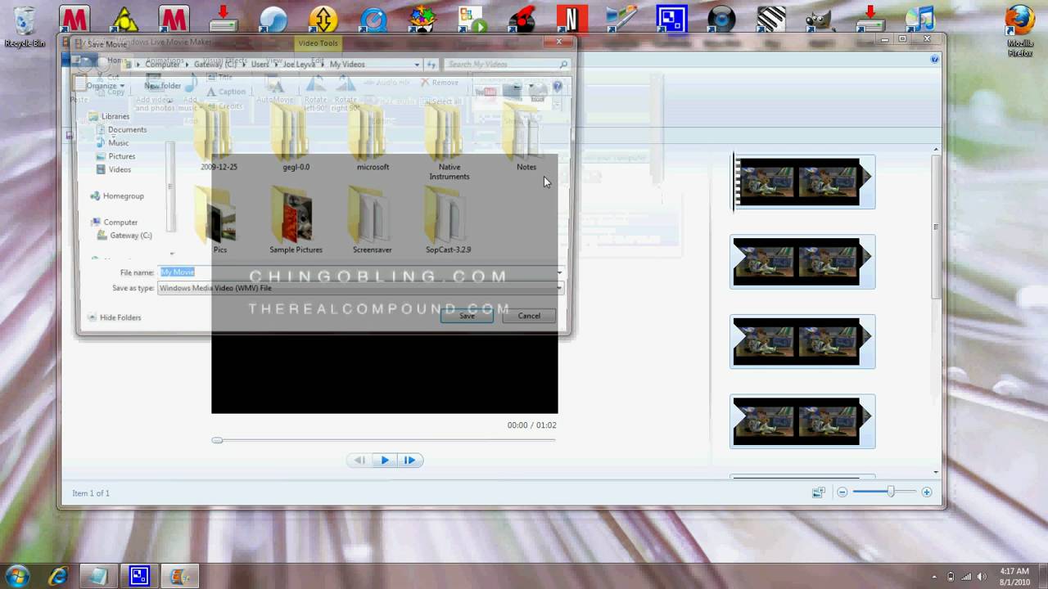Click the next frame button

click(409, 461)
